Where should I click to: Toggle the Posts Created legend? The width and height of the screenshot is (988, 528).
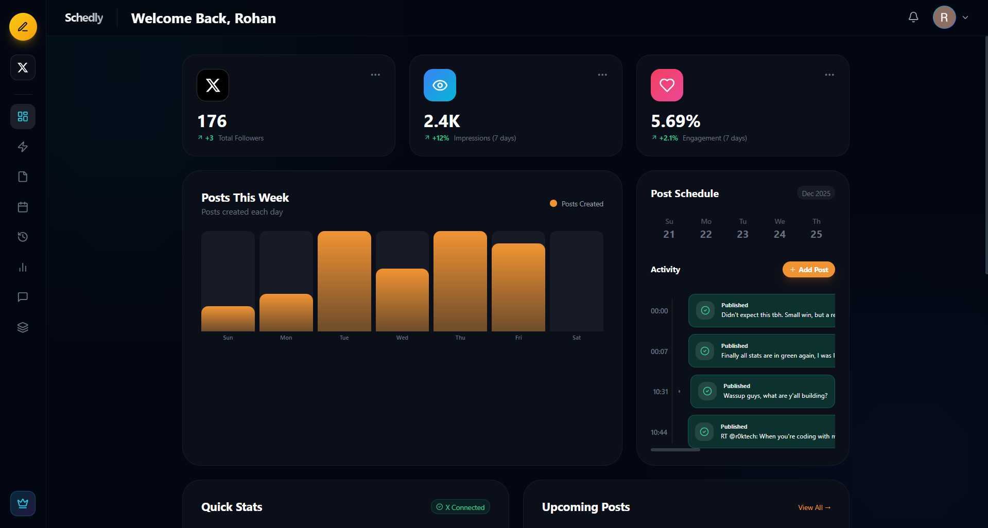[576, 203]
